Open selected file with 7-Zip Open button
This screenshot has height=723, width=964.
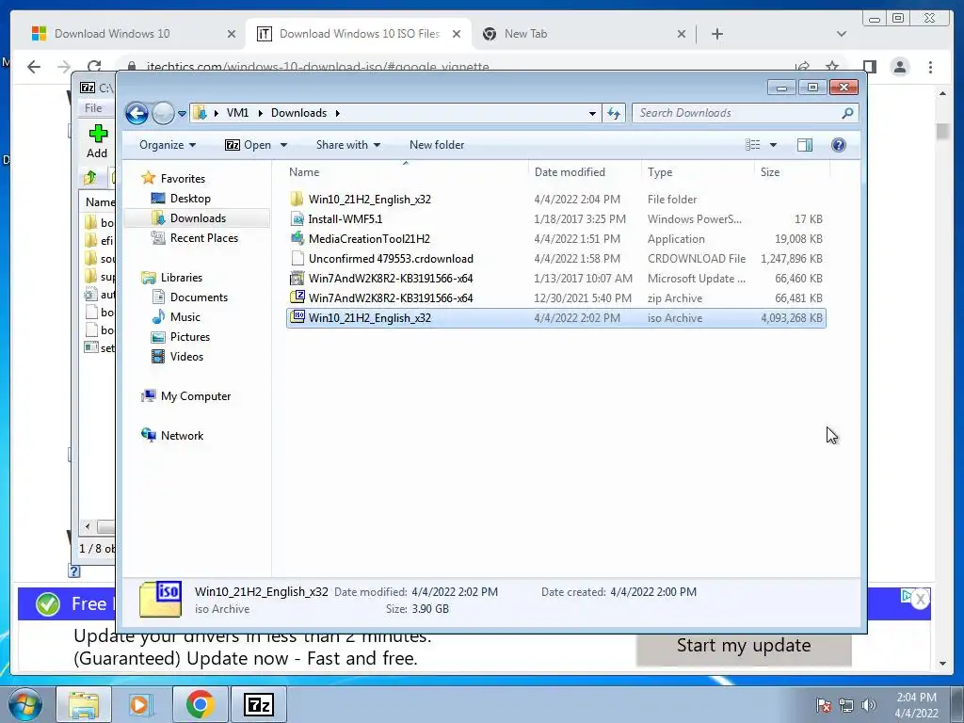click(x=248, y=145)
